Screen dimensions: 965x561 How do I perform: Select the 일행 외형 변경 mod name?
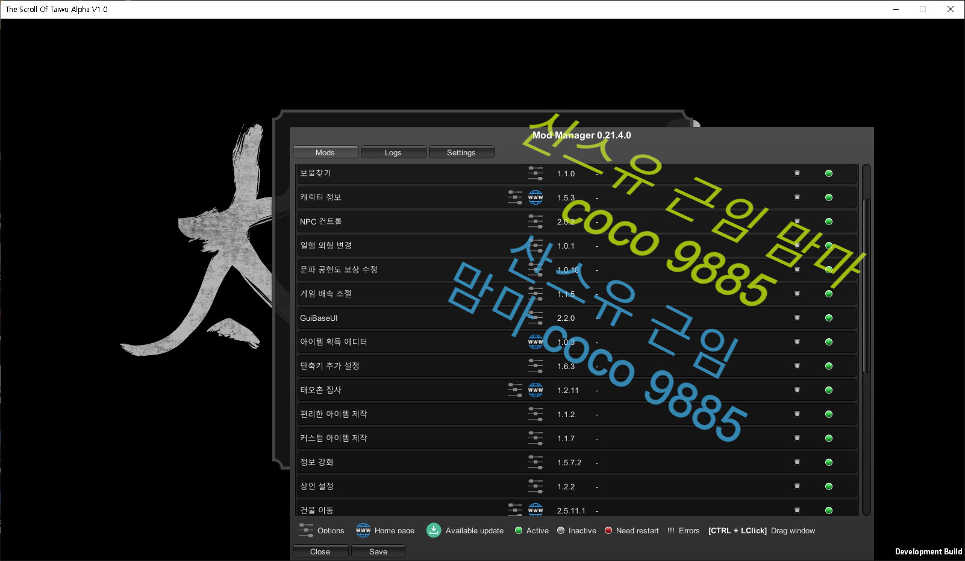tap(326, 246)
